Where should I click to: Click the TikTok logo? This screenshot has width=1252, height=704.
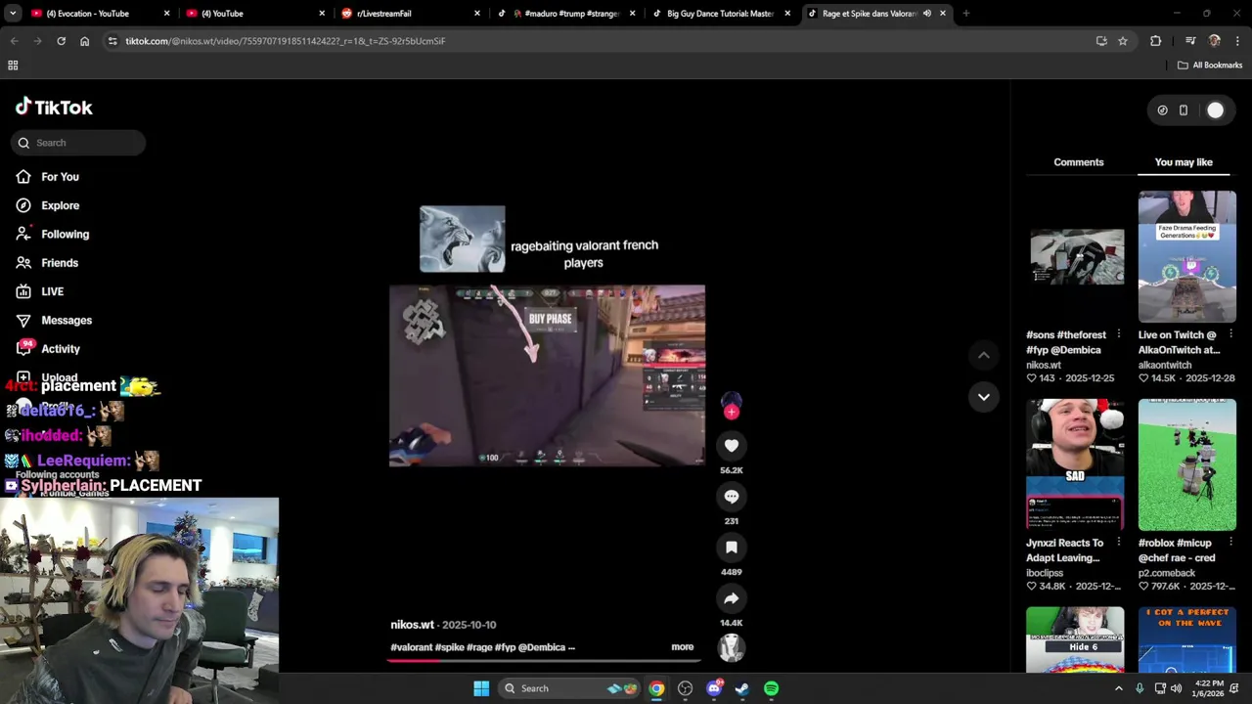(54, 108)
